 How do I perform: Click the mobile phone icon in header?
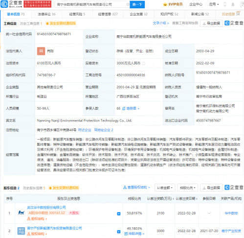[225, 4]
